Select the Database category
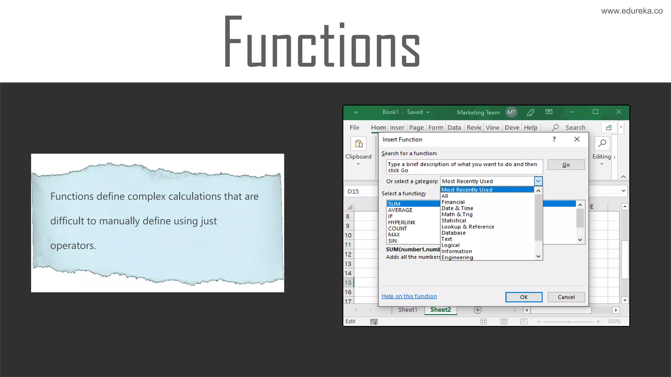 pos(487,233)
